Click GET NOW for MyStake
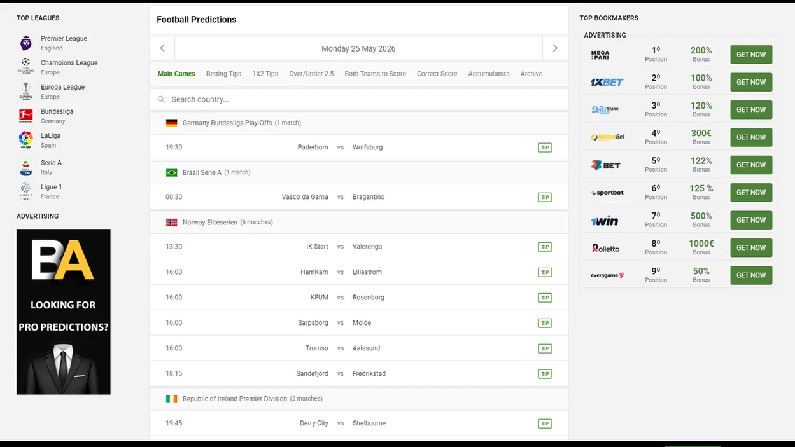This screenshot has height=447, width=795. (751, 109)
